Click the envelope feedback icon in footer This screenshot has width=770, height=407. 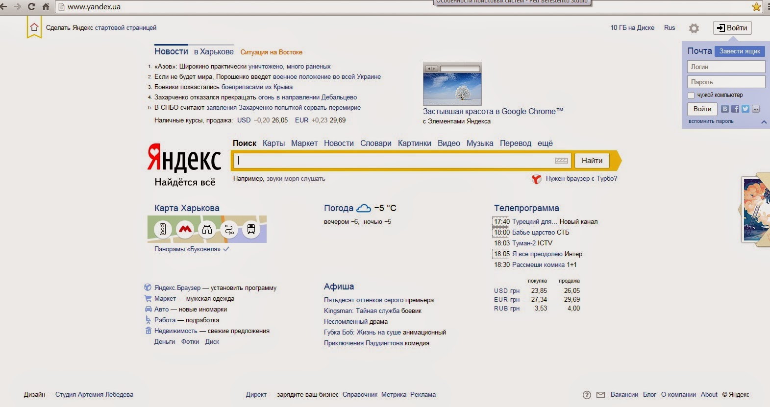[600, 395]
